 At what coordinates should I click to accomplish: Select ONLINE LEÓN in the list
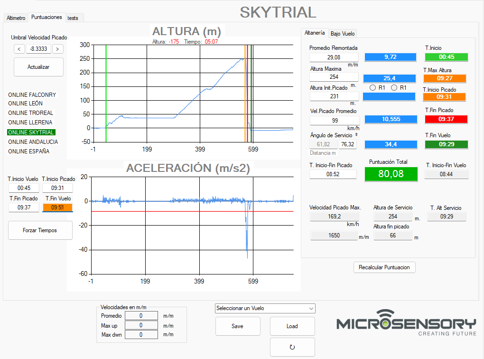(x=25, y=103)
